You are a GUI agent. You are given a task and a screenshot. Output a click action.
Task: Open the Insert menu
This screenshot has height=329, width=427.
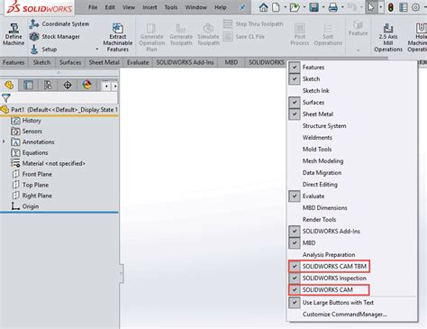click(150, 7)
